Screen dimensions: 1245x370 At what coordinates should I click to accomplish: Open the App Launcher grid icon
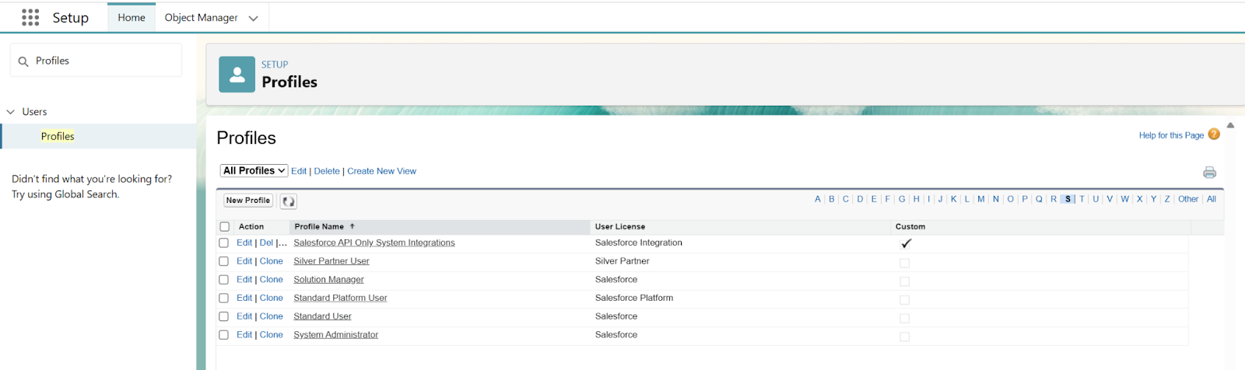pyautogui.click(x=30, y=17)
